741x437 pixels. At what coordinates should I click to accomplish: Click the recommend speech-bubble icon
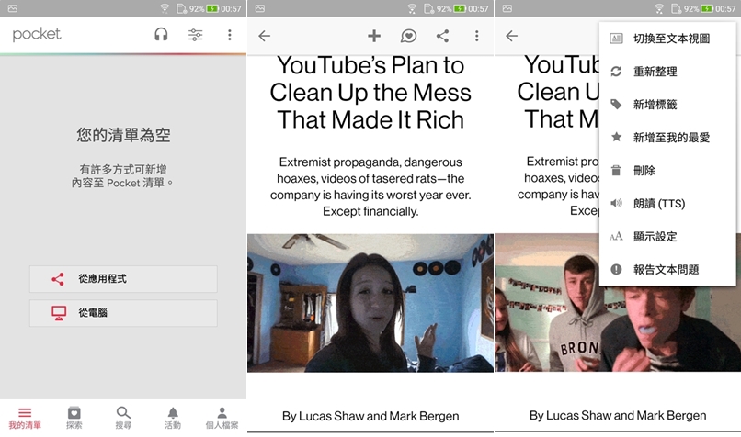coord(408,36)
